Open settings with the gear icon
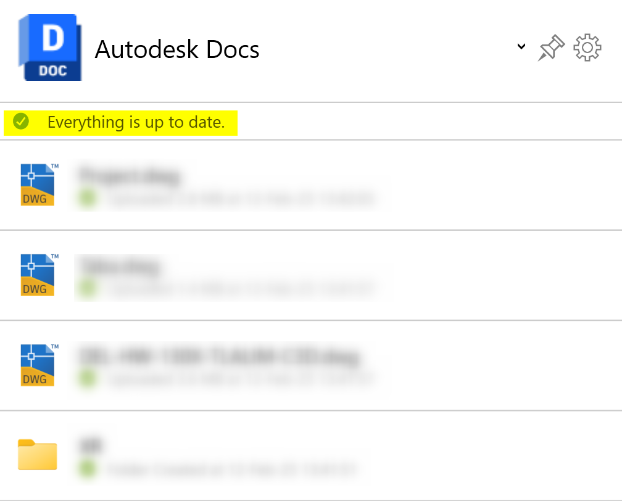Screen dimensions: 622x501 click(587, 48)
